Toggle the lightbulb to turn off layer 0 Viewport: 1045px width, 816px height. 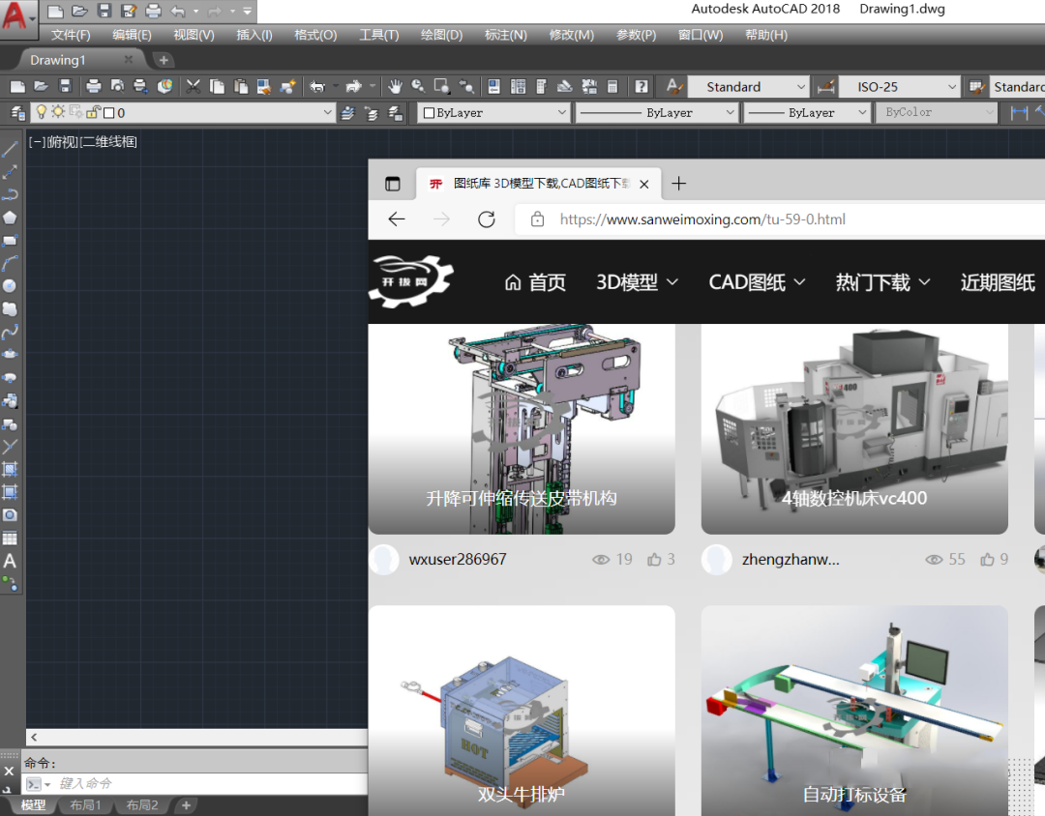(43, 112)
